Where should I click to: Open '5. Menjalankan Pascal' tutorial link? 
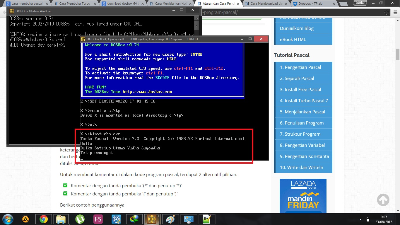coord(303,112)
